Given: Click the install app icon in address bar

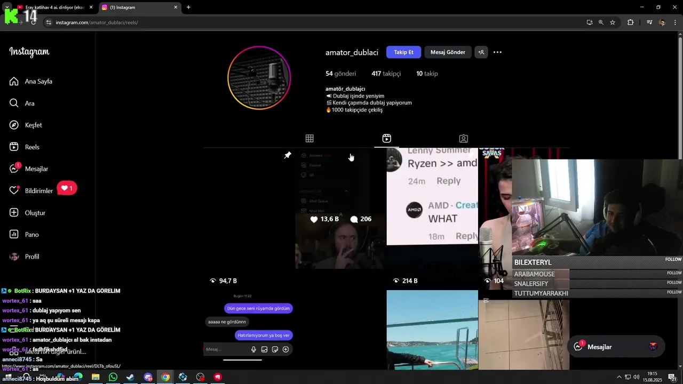Looking at the screenshot, I should click(590, 22).
